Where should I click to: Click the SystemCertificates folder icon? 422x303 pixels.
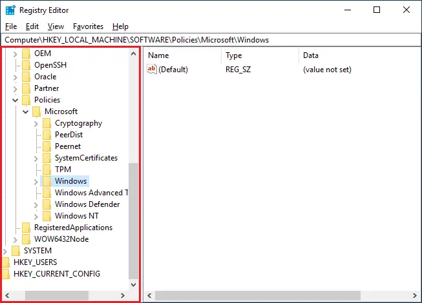[47, 158]
